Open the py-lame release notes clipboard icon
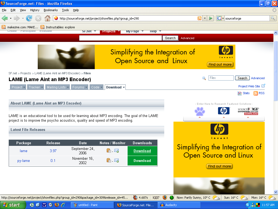 (x=109, y=161)
